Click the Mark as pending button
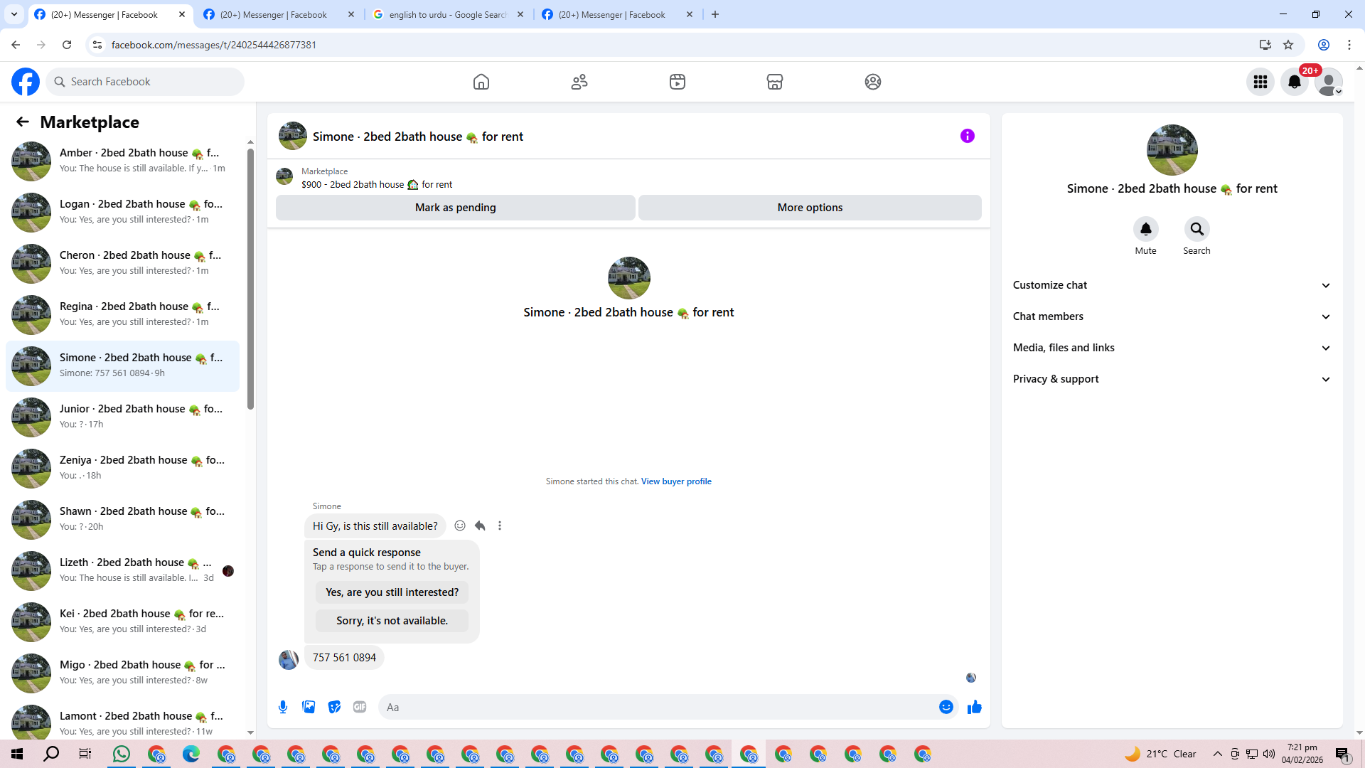 coord(455,208)
